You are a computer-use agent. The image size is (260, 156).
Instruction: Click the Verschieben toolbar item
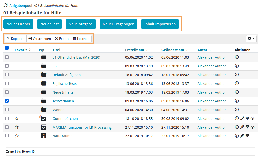[x=40, y=39]
